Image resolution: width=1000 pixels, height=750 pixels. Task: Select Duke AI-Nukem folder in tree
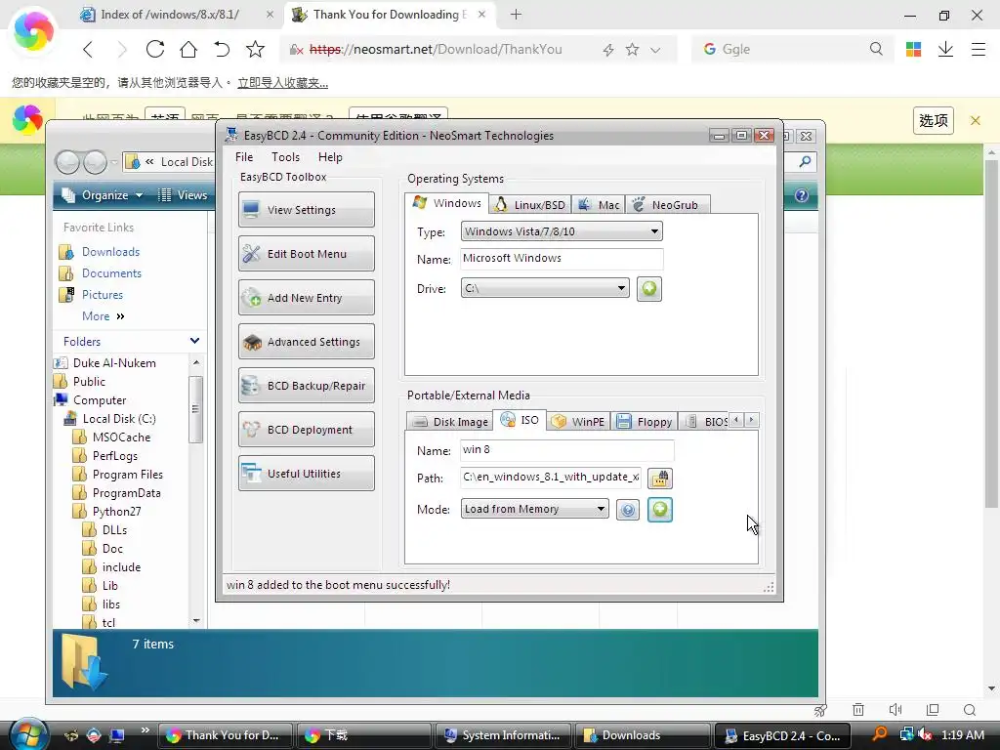pos(114,363)
